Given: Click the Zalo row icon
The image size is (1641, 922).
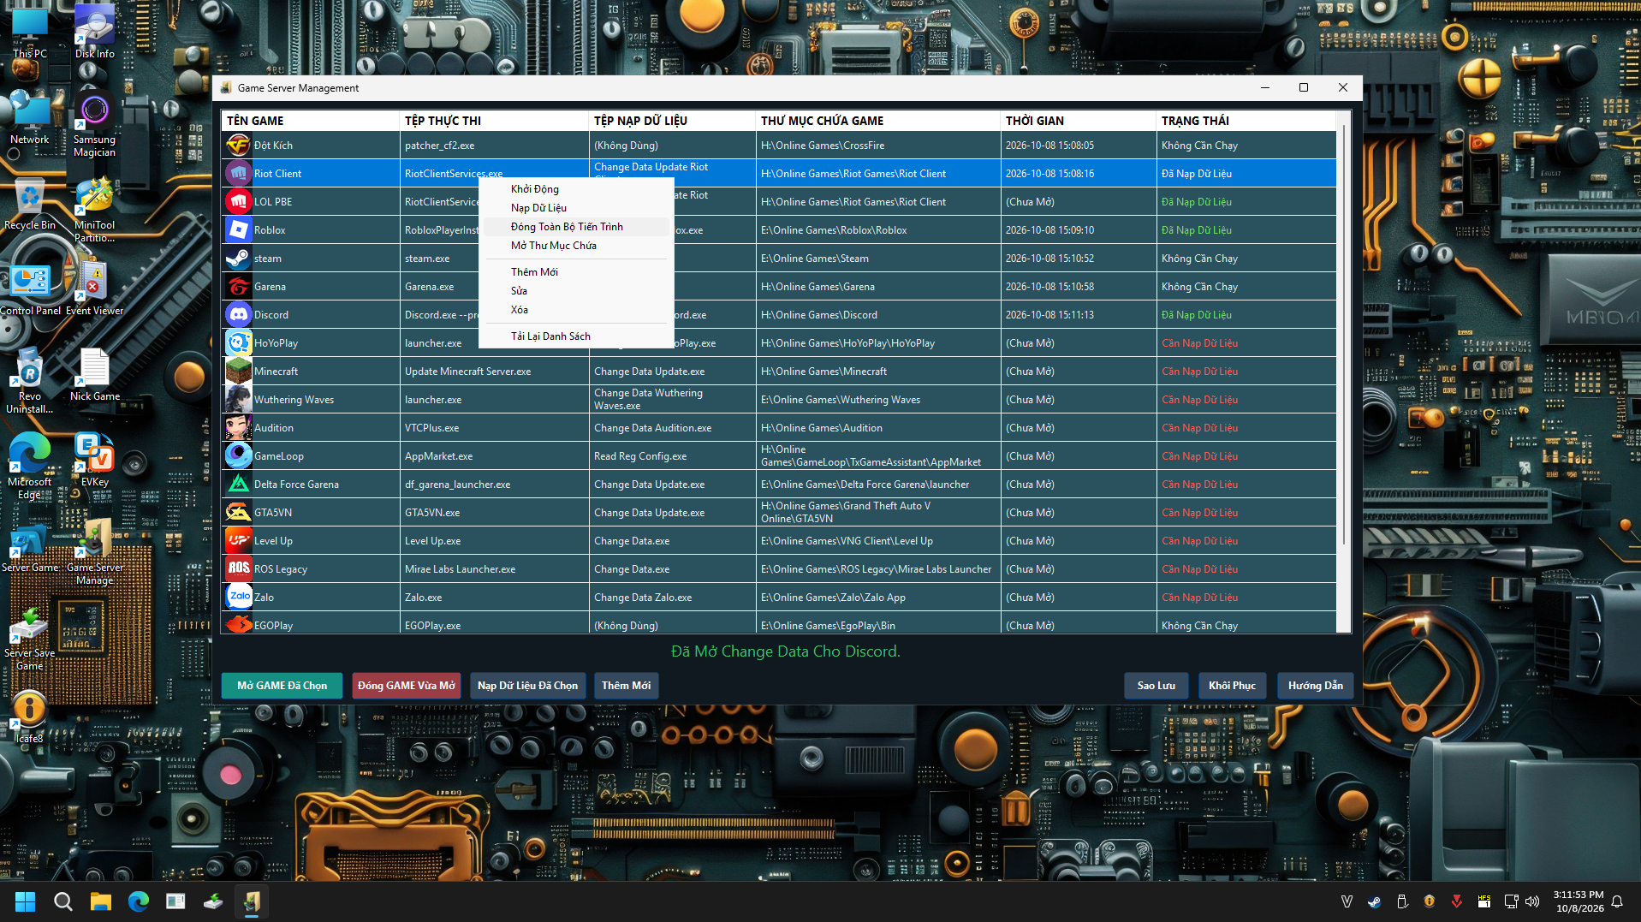Looking at the screenshot, I should [238, 598].
